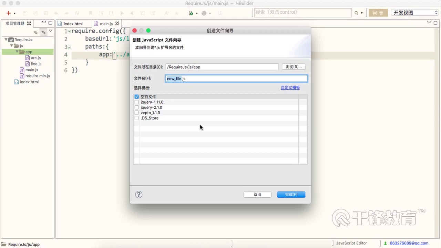This screenshot has height=248, width=441.
Task: Select the js folder in the project tree
Action: tap(21, 46)
